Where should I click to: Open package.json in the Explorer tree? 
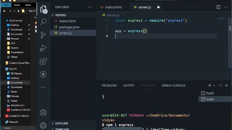tap(73, 27)
